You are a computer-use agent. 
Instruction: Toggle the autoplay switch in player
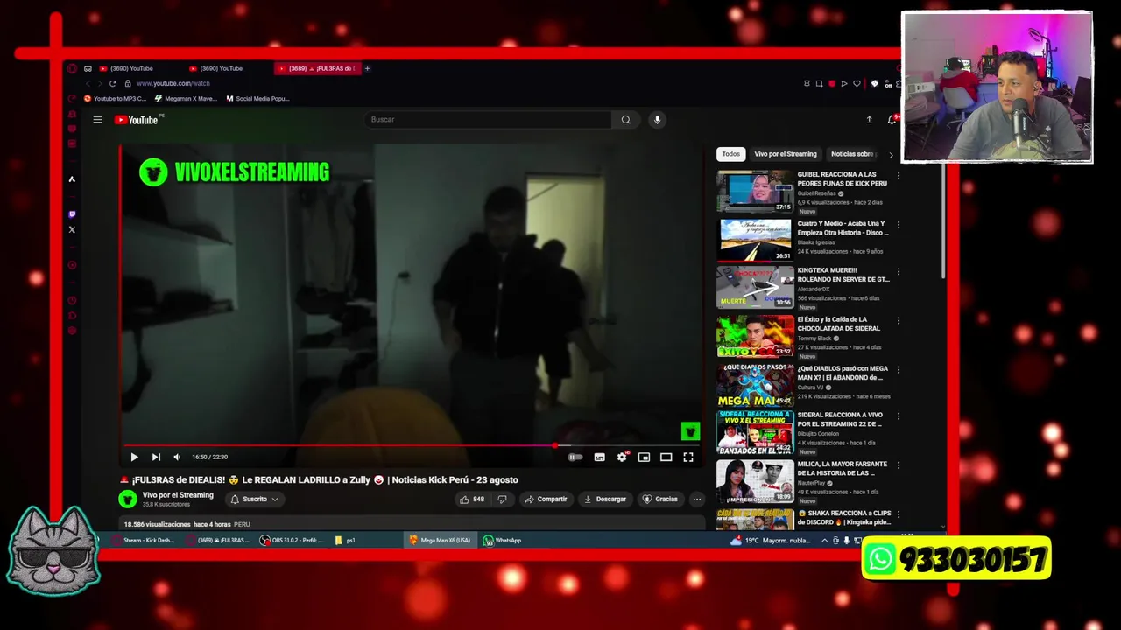[575, 457]
